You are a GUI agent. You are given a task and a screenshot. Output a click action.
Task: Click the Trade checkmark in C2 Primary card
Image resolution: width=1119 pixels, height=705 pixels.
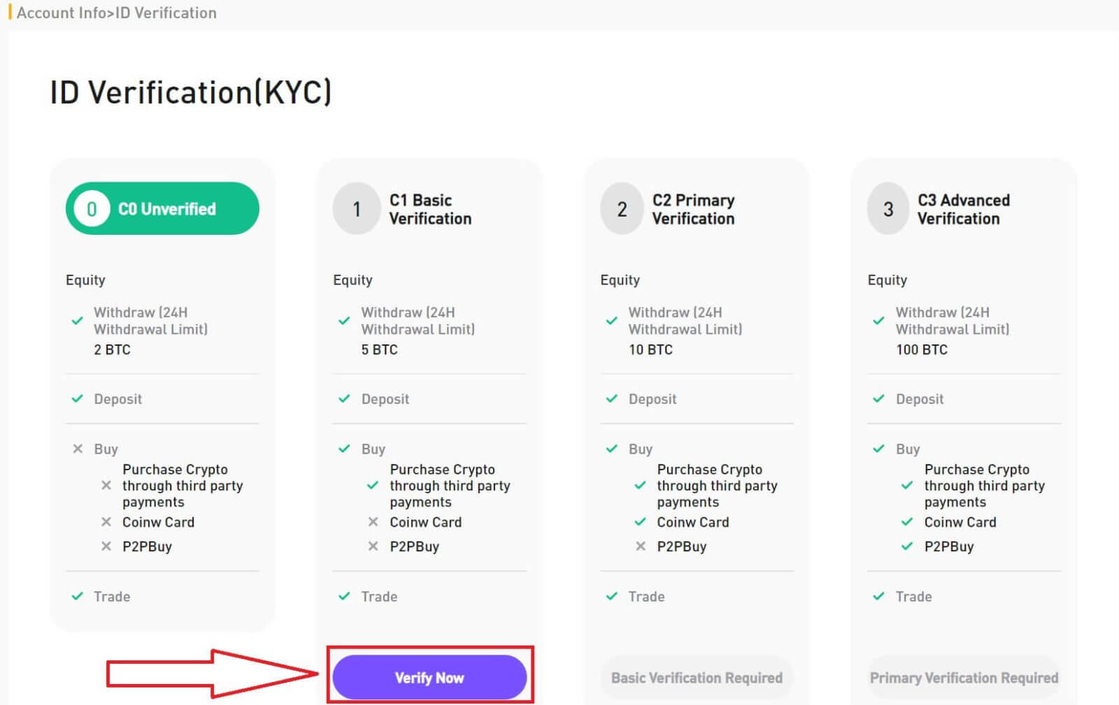pos(612,596)
